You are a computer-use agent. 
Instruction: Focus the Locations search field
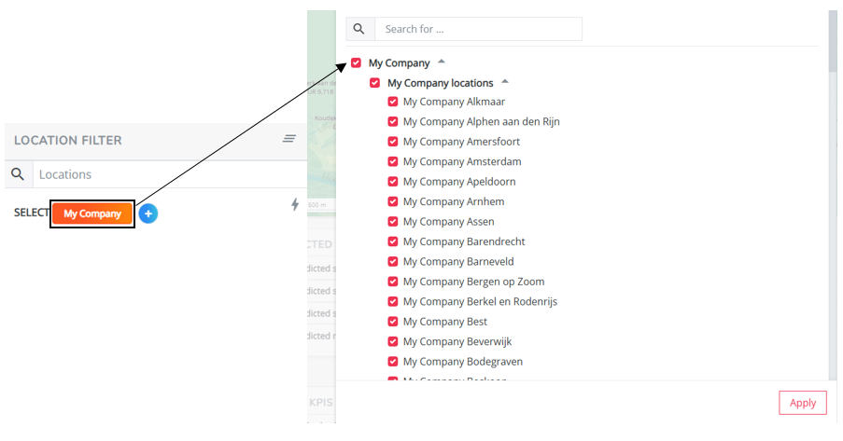168,174
